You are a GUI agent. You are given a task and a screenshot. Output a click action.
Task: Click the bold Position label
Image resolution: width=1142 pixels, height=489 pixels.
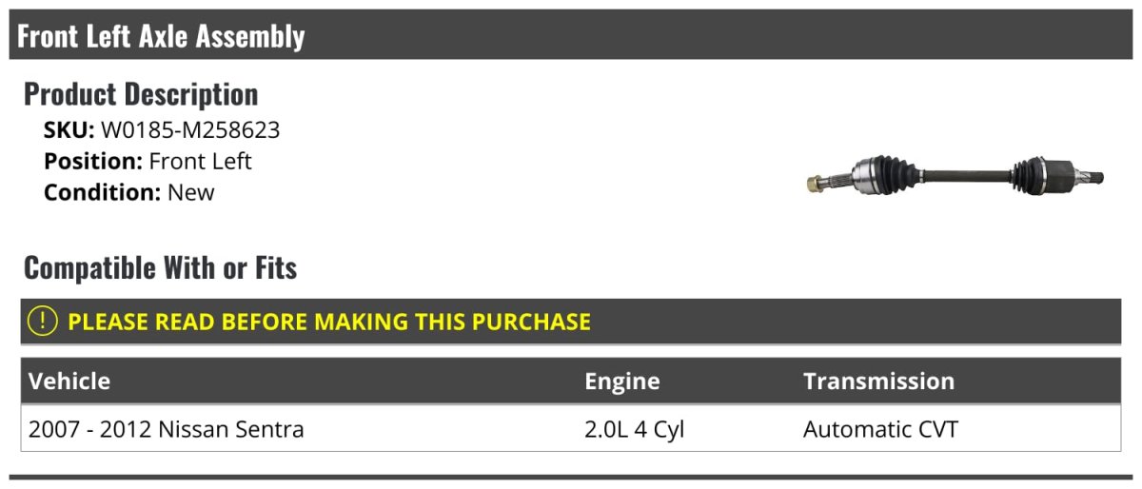[x=93, y=161]
